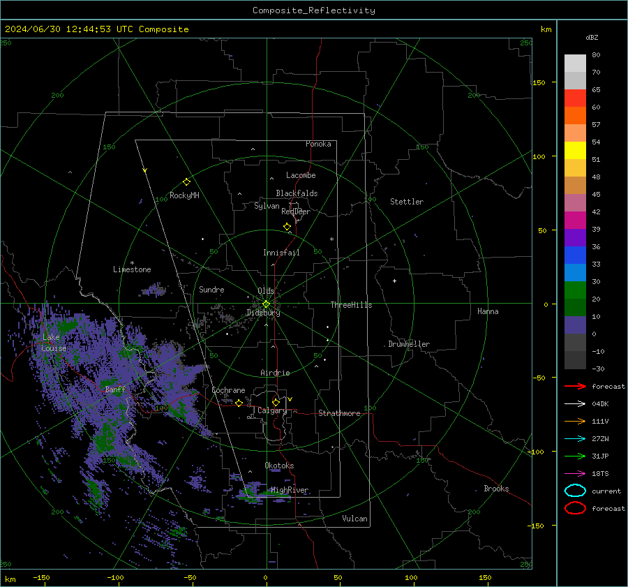
Task: Click the 150 tick on right km axis
Action: (x=539, y=82)
